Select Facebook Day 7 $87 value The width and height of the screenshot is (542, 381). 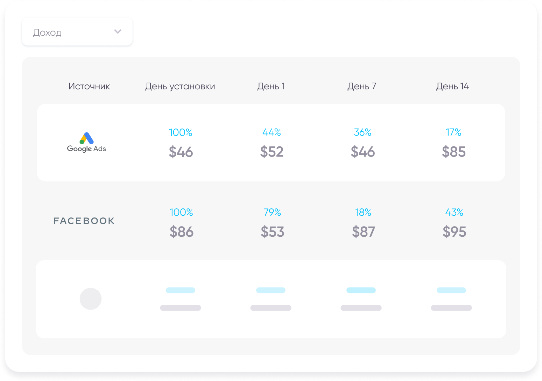pos(363,232)
